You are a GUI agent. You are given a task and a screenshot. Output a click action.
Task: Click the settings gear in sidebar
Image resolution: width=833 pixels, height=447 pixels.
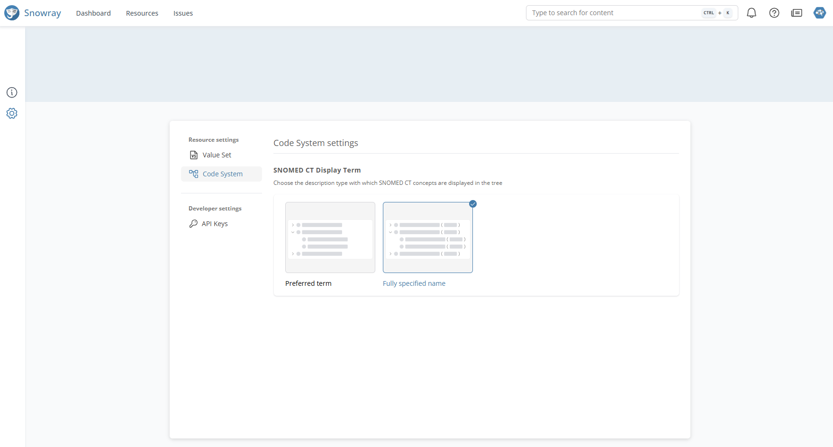(x=12, y=113)
